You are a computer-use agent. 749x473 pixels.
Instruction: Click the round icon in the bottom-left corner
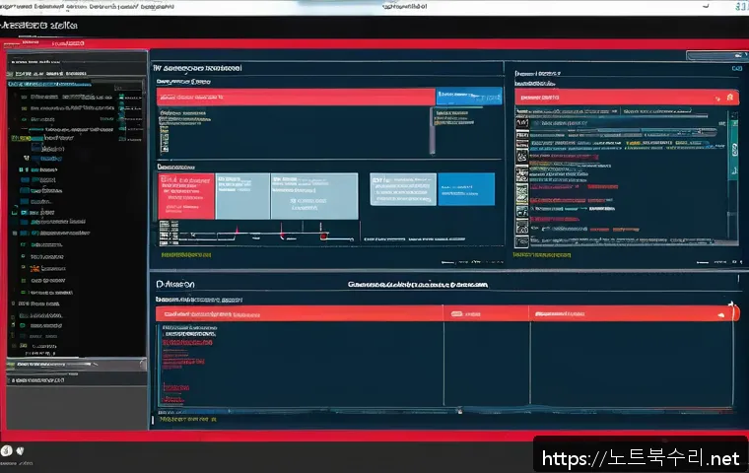tap(7, 451)
